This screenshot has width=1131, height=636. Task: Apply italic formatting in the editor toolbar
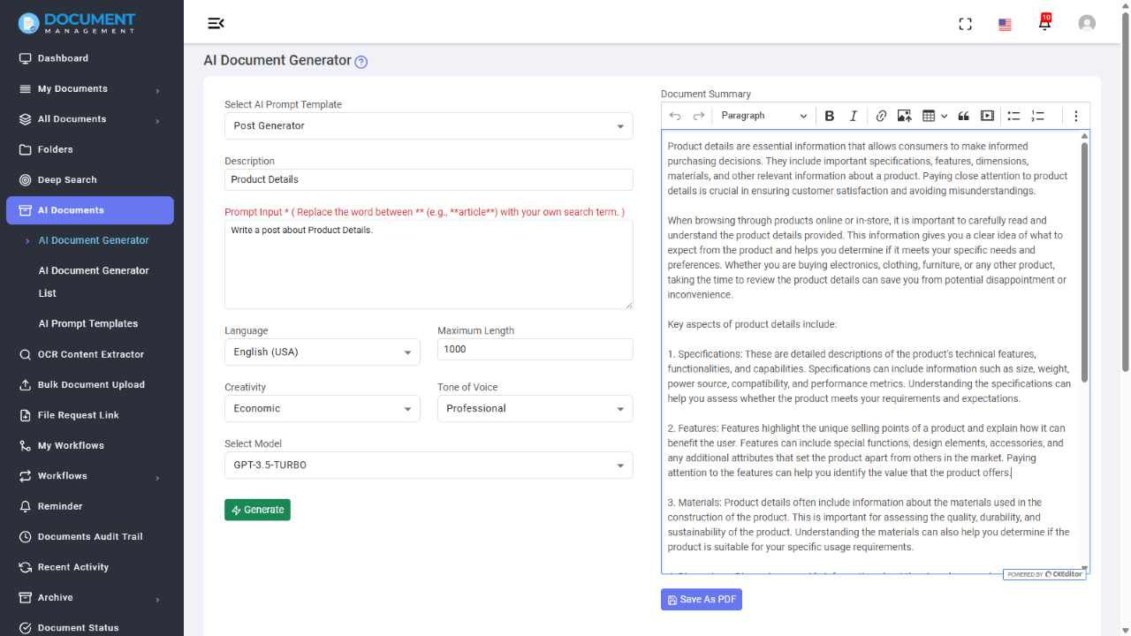(x=853, y=116)
